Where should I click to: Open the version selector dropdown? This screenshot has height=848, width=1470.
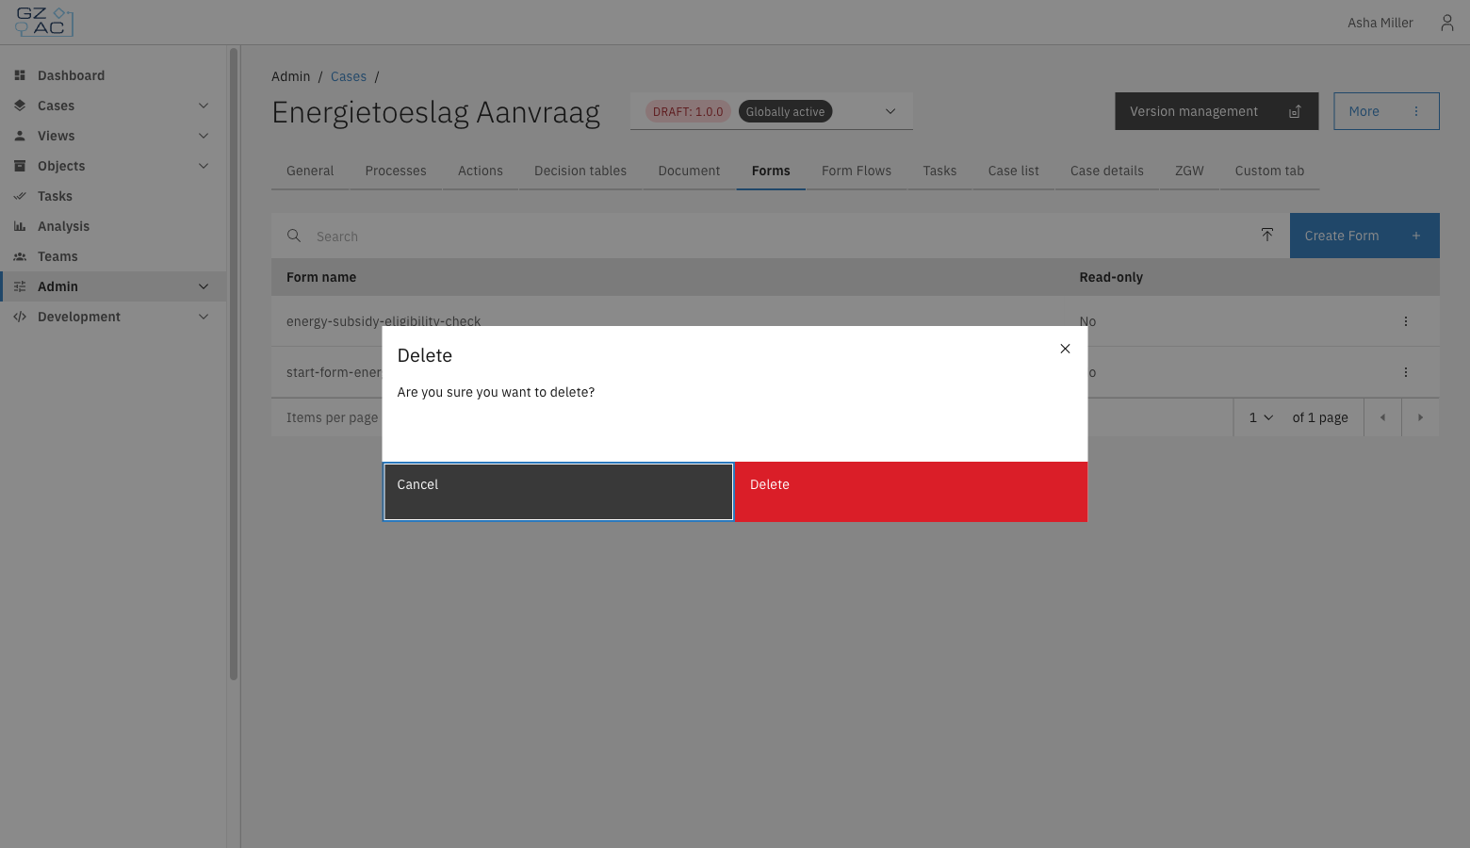point(772,111)
